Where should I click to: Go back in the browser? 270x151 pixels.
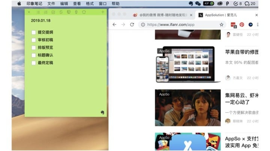(114, 25)
